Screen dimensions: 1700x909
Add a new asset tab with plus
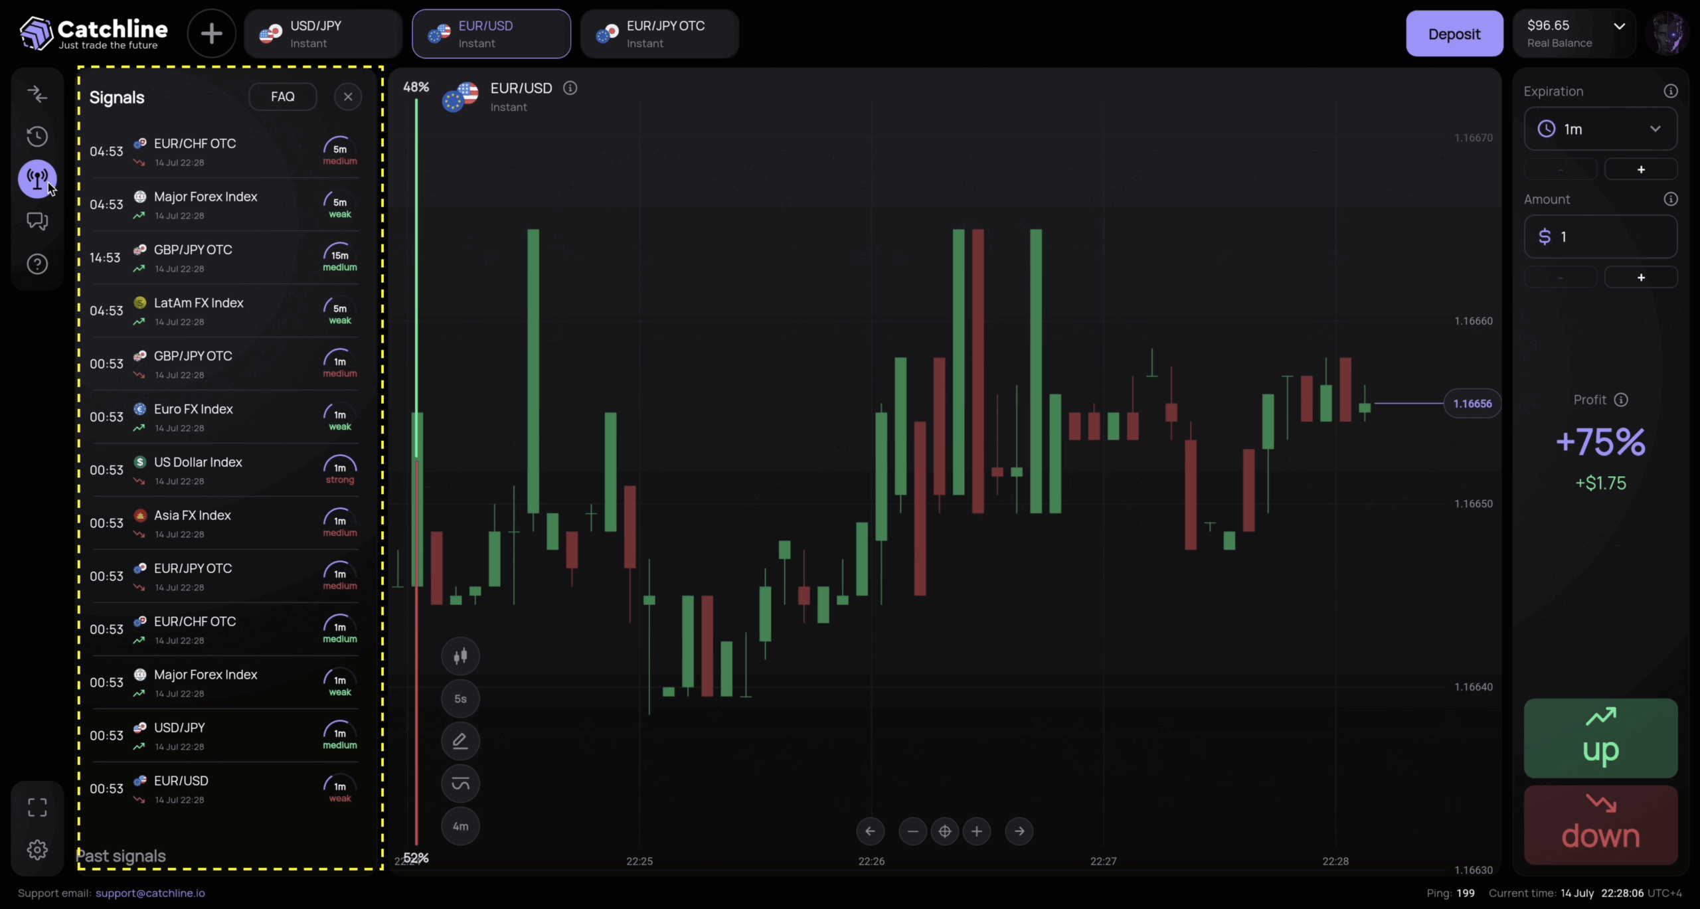[x=212, y=33]
